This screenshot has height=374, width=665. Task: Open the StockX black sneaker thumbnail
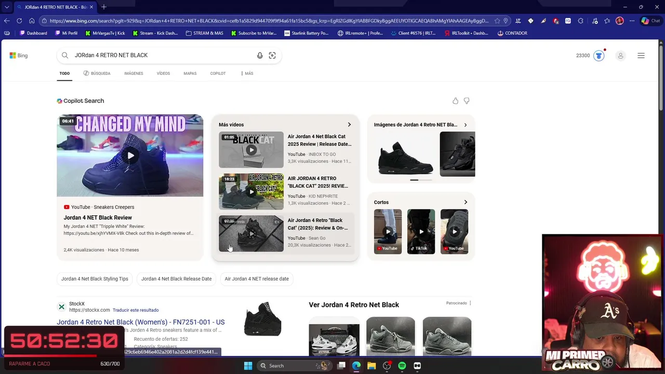263,319
